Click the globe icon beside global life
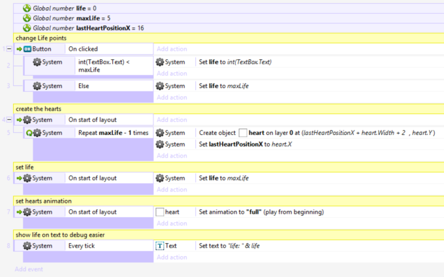This screenshot has height=277, width=444. [x=27, y=8]
